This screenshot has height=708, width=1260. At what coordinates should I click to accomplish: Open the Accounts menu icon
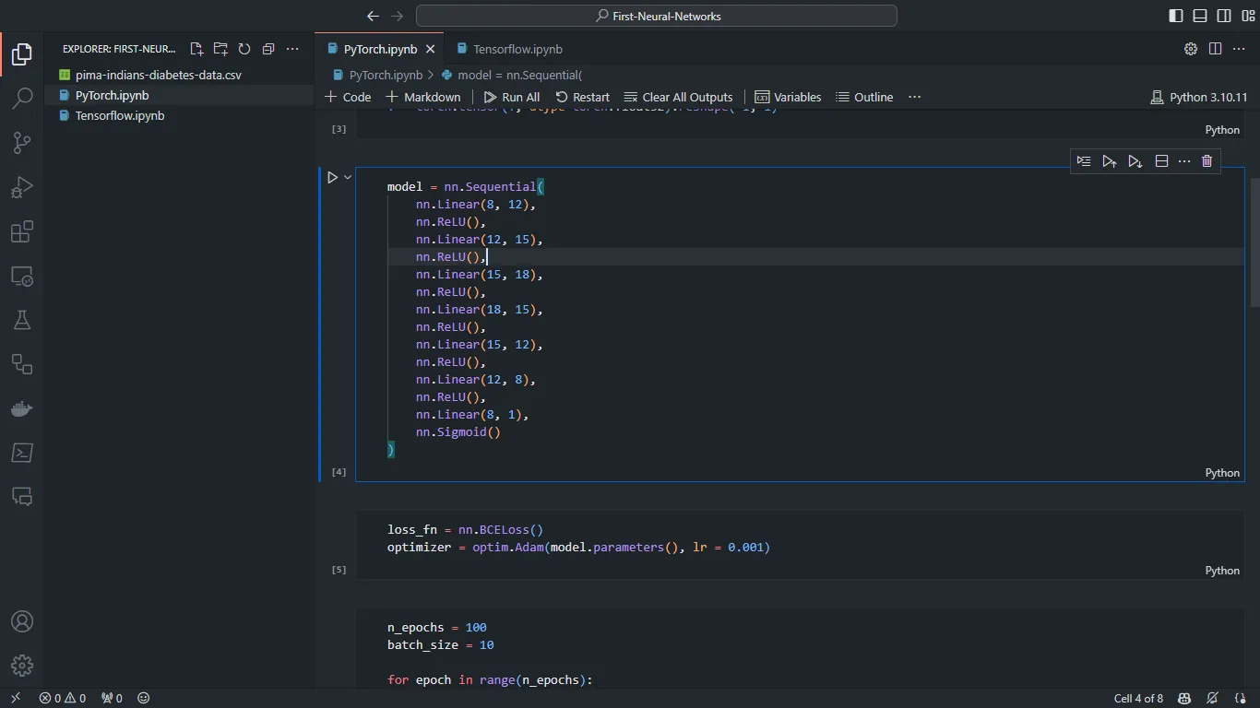(22, 621)
